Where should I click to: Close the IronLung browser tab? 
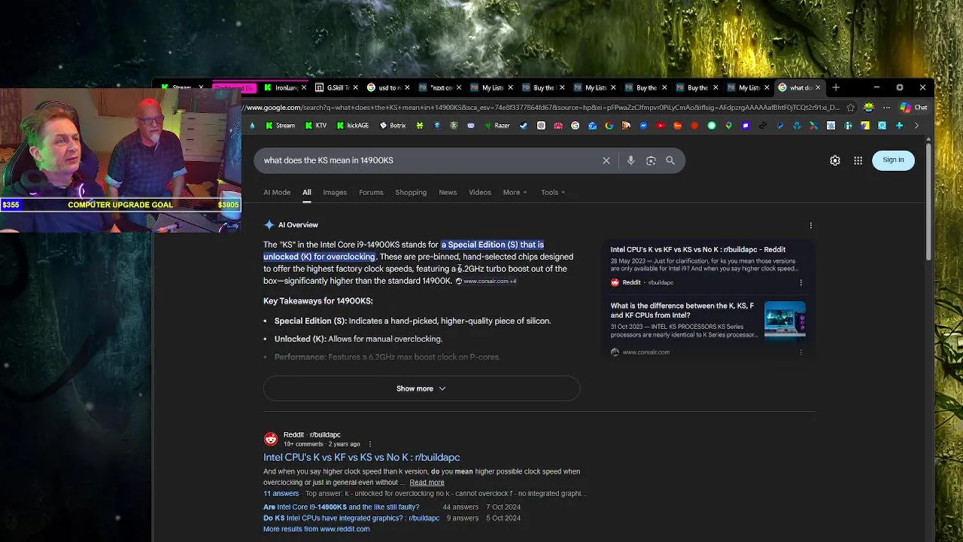point(304,87)
